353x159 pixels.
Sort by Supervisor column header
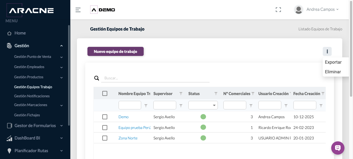(x=163, y=94)
